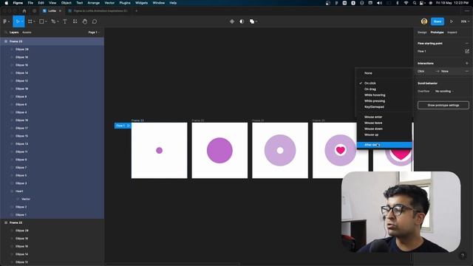The image size is (473, 266).
Task: Select the frame with purple ring
Action: coord(280,150)
